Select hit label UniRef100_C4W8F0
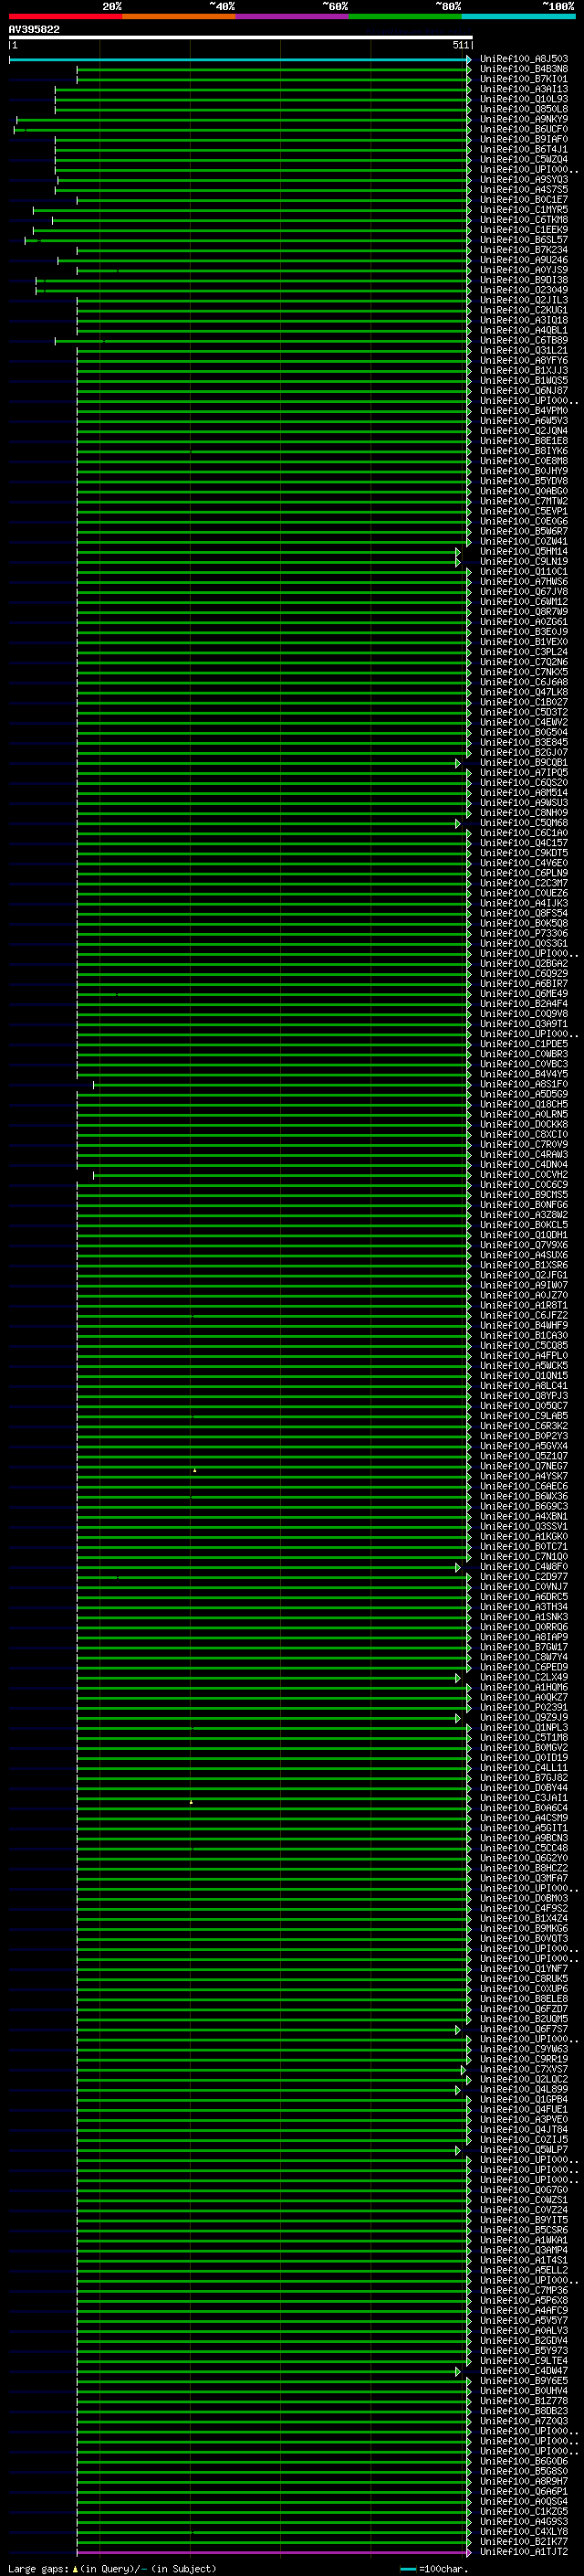The height and width of the screenshot is (2576, 584). coord(524,1567)
